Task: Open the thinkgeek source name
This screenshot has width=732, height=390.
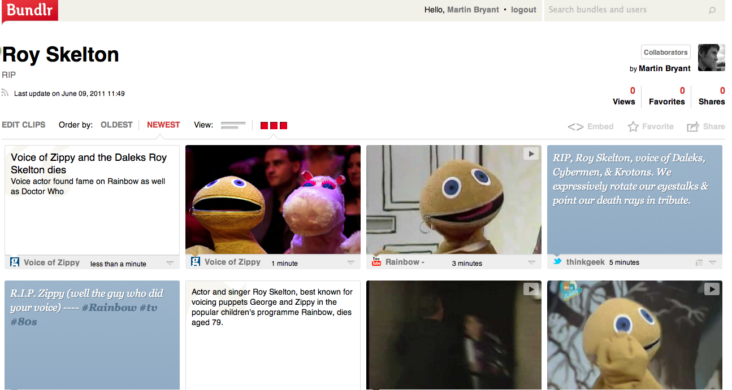Action: coord(586,262)
